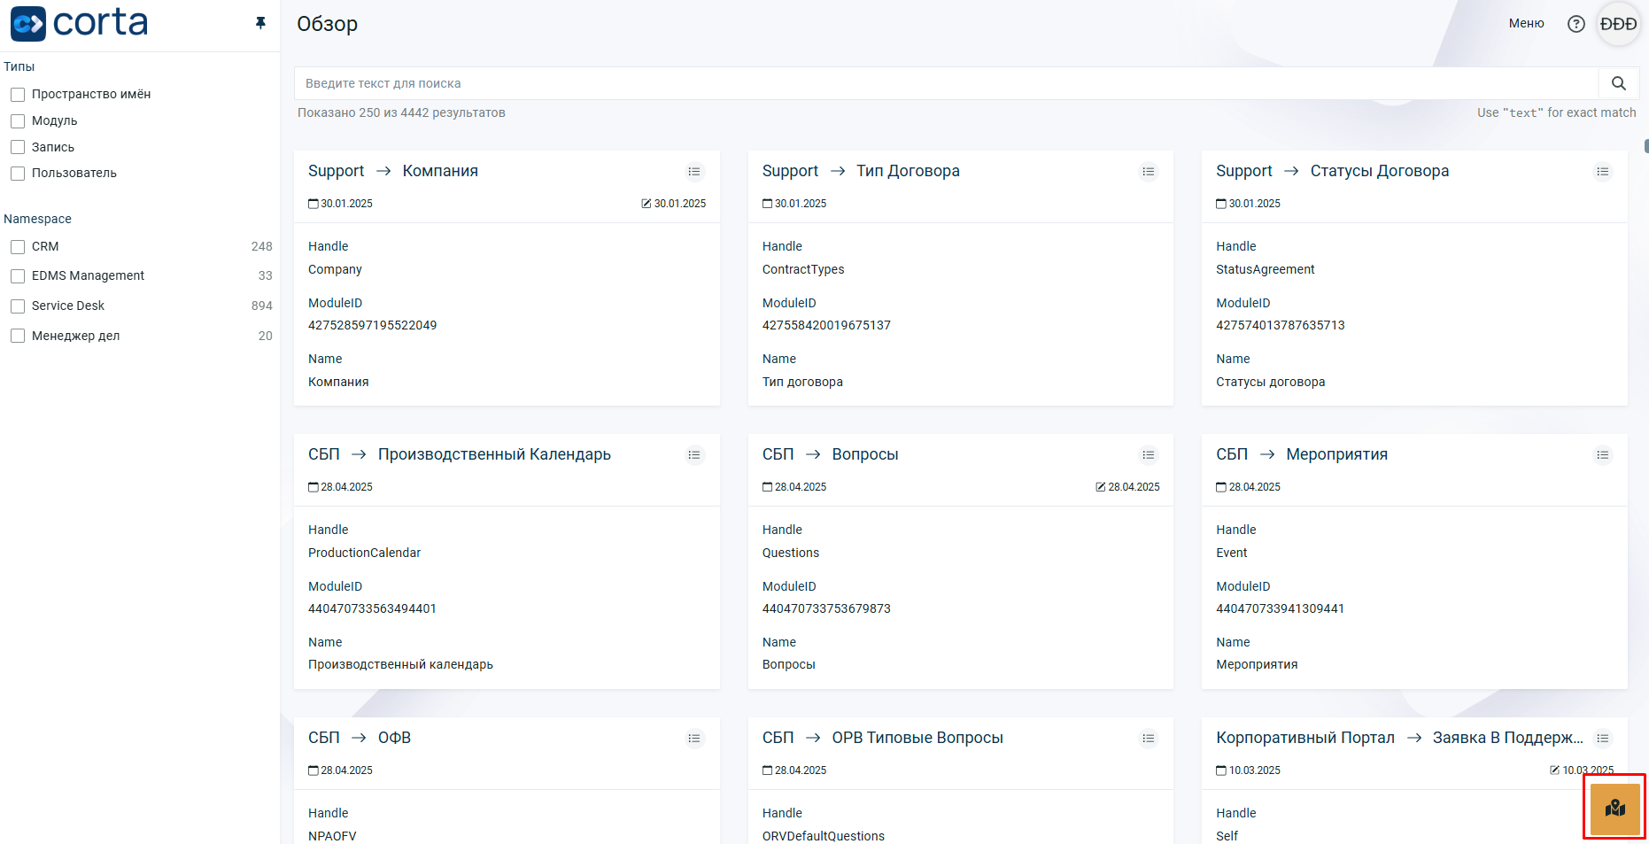Open list menu for СБП Мероприятия card
This screenshot has width=1649, height=844.
tap(1603, 455)
